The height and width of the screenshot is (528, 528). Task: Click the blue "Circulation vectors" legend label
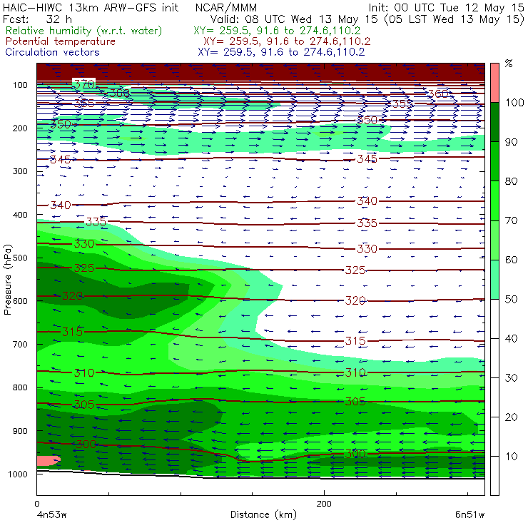[53, 52]
